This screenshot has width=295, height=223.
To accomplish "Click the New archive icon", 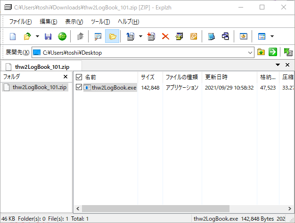I will tap(13, 36).
